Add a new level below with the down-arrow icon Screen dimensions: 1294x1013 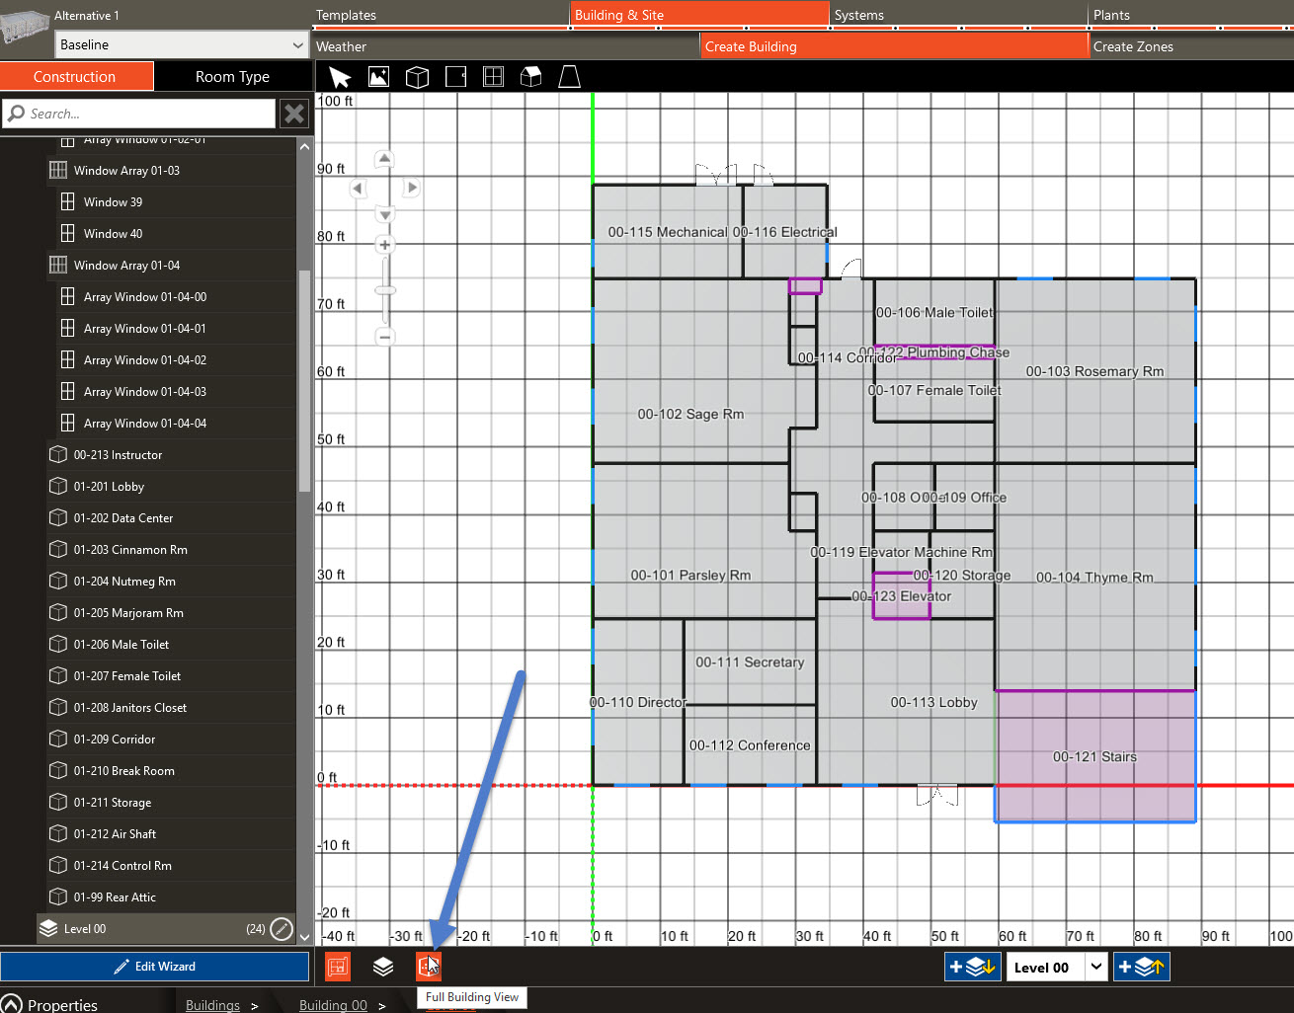point(972,967)
